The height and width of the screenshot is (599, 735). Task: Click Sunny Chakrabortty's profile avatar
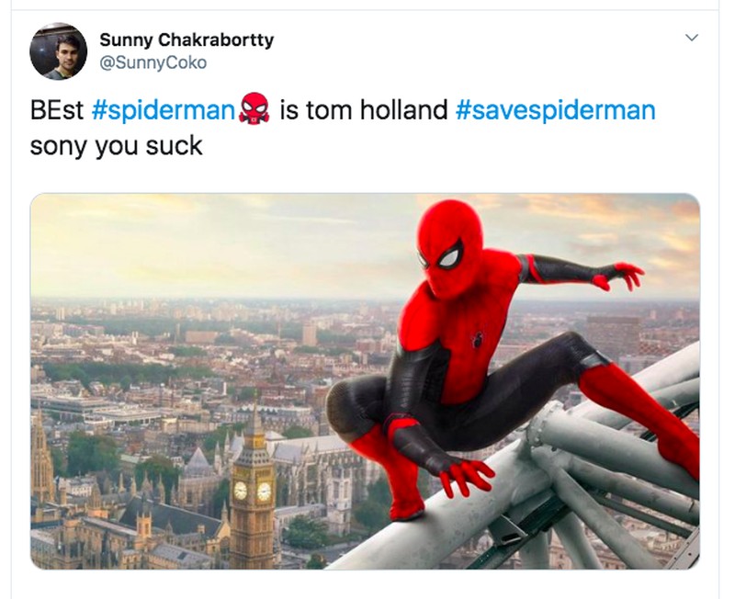click(58, 51)
